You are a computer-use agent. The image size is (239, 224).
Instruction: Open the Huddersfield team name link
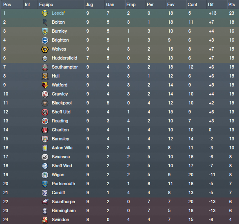tap(64, 58)
